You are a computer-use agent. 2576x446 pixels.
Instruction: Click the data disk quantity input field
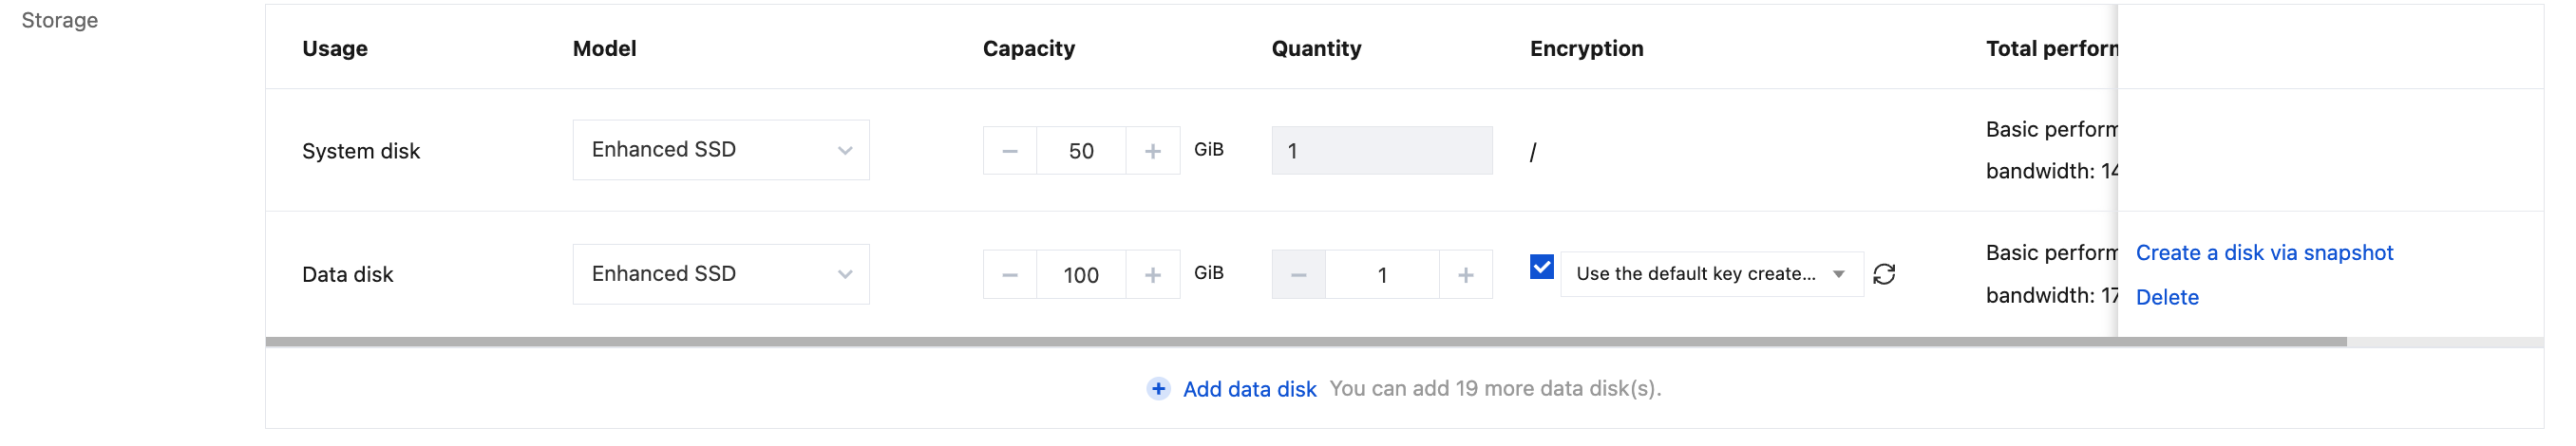pos(1382,275)
